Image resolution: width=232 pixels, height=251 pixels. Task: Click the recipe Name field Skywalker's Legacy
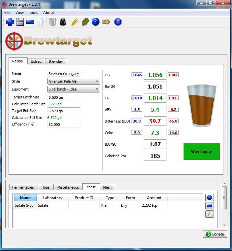[64, 73]
